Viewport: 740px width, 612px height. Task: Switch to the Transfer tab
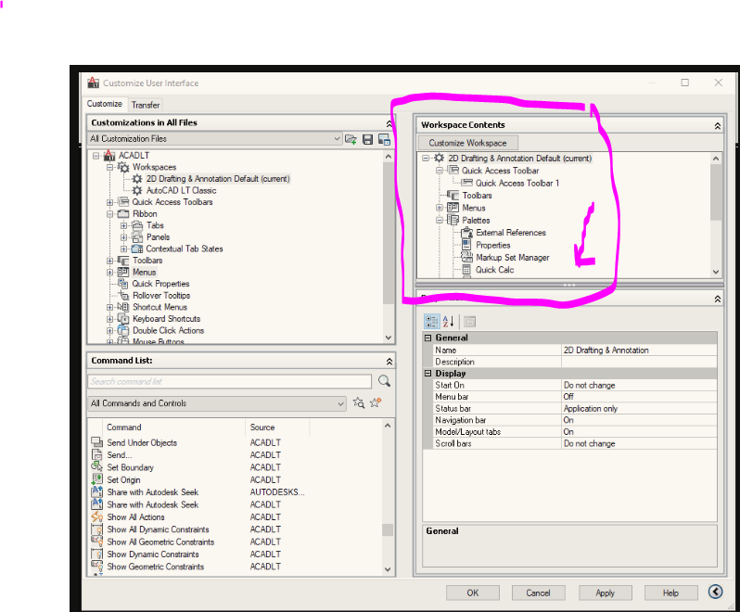pyautogui.click(x=146, y=105)
